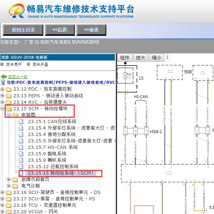Go back with the <<后退 button

pyautogui.click(x=60, y=30)
